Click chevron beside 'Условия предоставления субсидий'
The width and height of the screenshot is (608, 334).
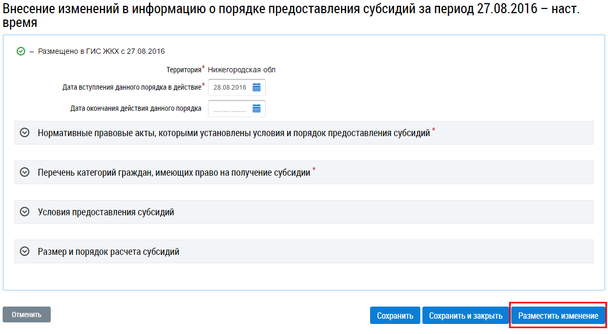coord(24,212)
